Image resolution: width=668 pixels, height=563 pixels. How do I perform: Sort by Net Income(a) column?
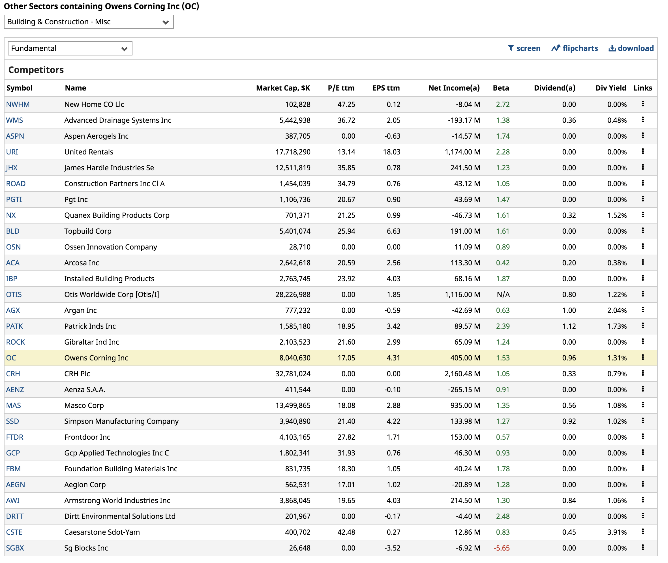(x=454, y=88)
